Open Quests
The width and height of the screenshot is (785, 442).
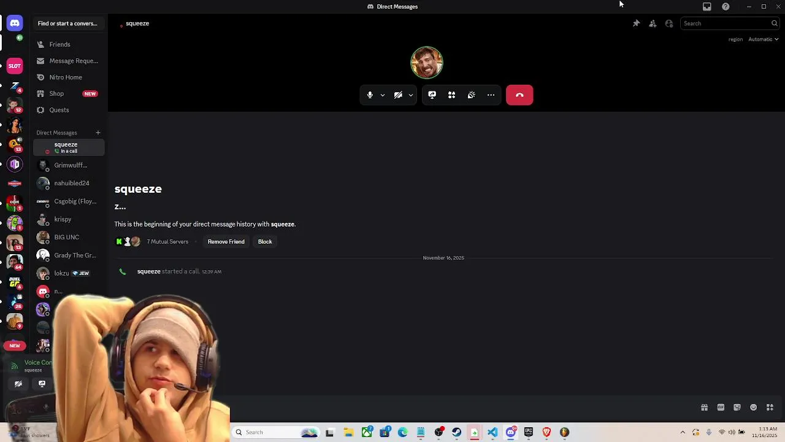click(69, 110)
